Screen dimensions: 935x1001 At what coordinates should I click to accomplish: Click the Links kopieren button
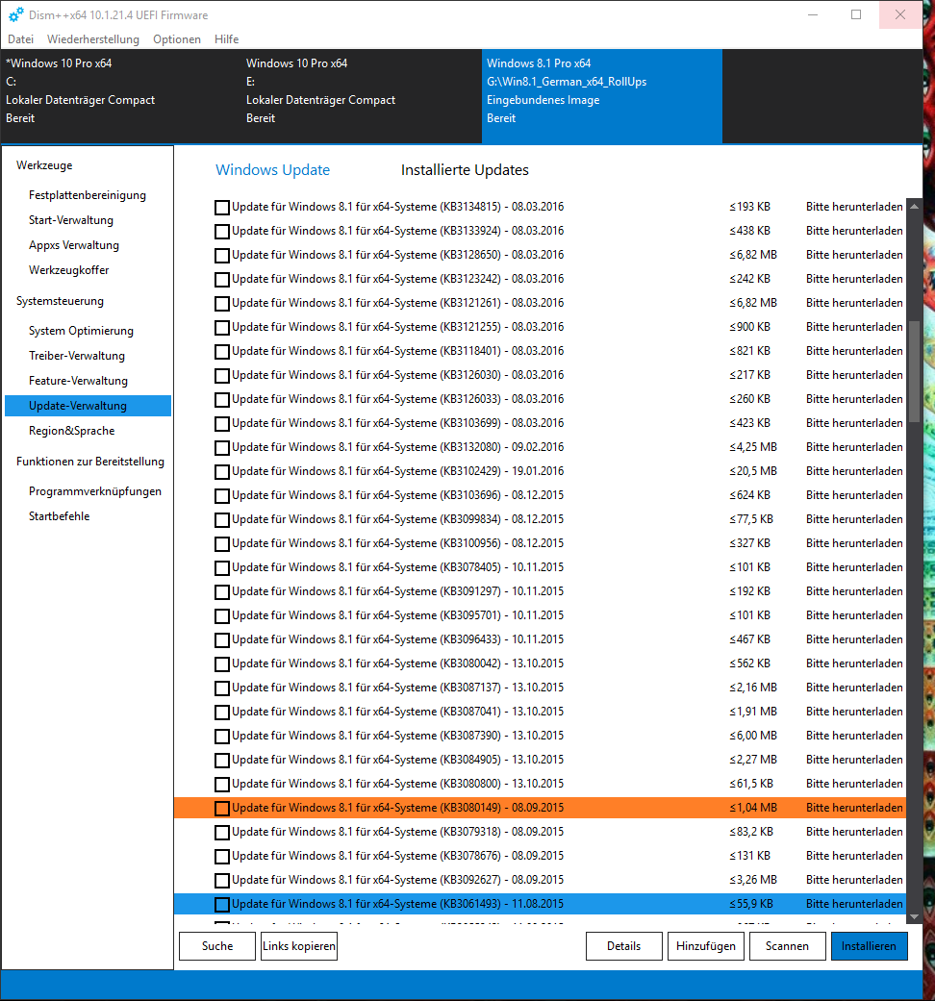[299, 946]
